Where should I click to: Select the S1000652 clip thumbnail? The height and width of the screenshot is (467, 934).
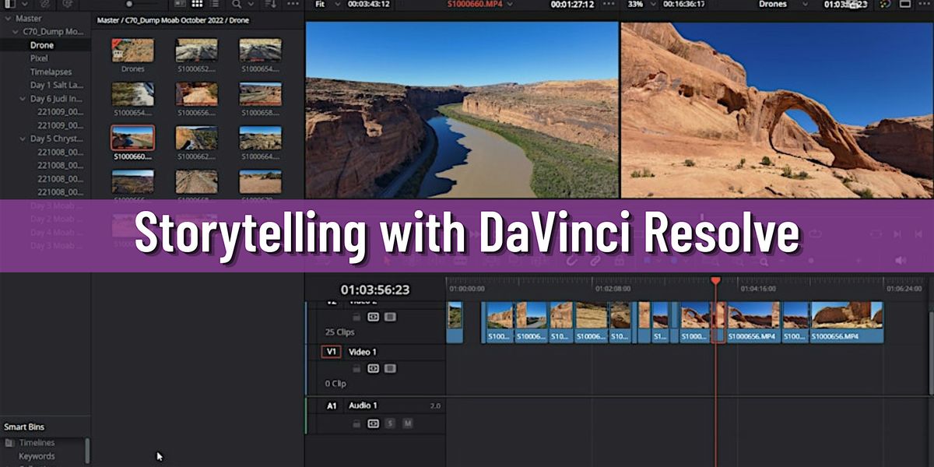coord(196,51)
